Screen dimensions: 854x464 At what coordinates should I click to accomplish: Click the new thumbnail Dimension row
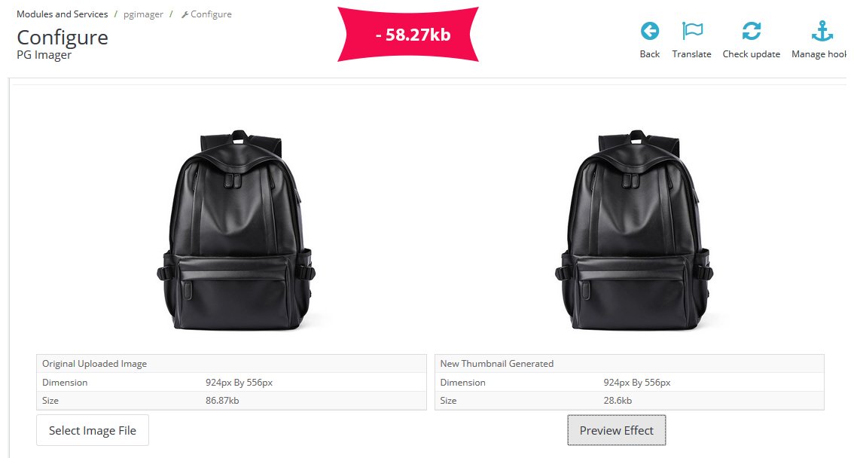[629, 382]
